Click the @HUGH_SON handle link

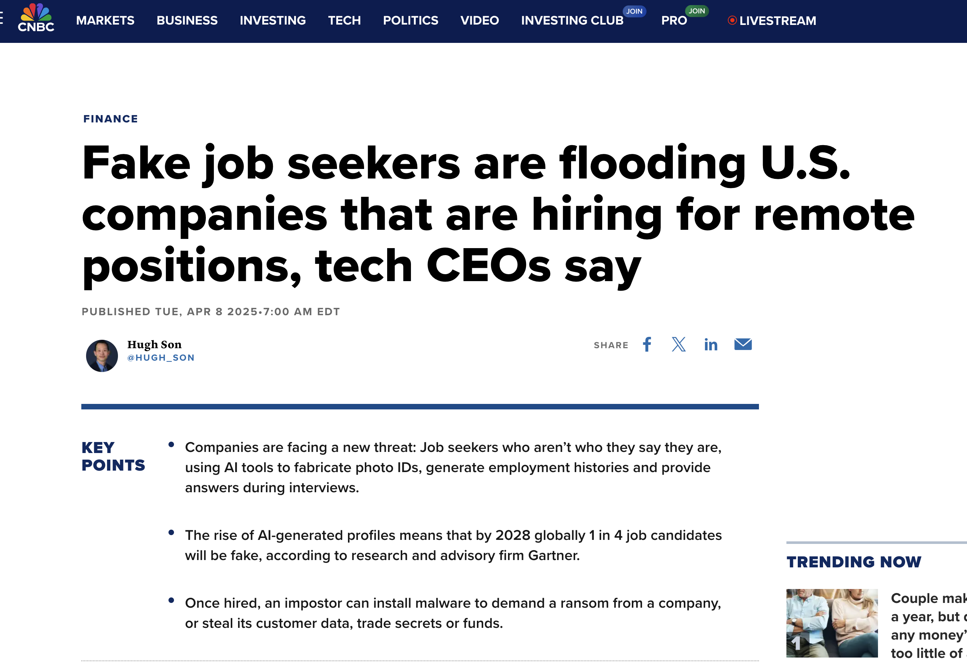[161, 357]
